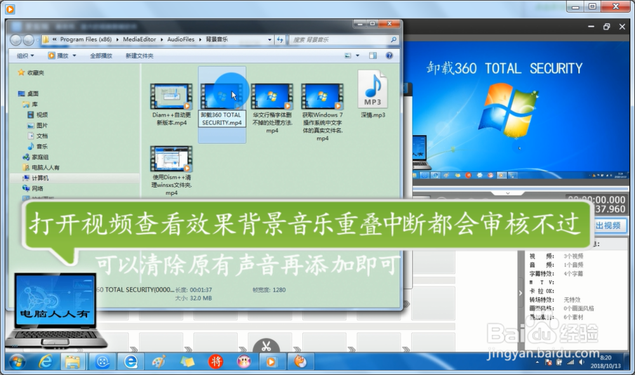
Task: Select the 深情.mp3 audio file
Action: pyautogui.click(x=373, y=95)
